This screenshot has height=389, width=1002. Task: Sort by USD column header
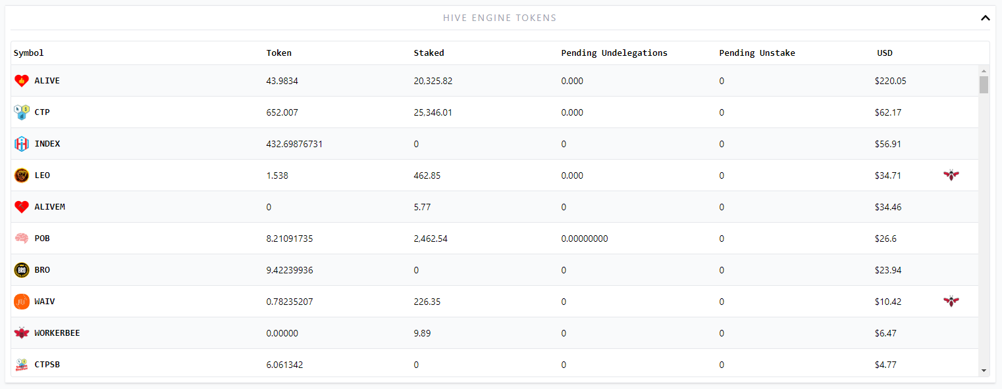885,53
